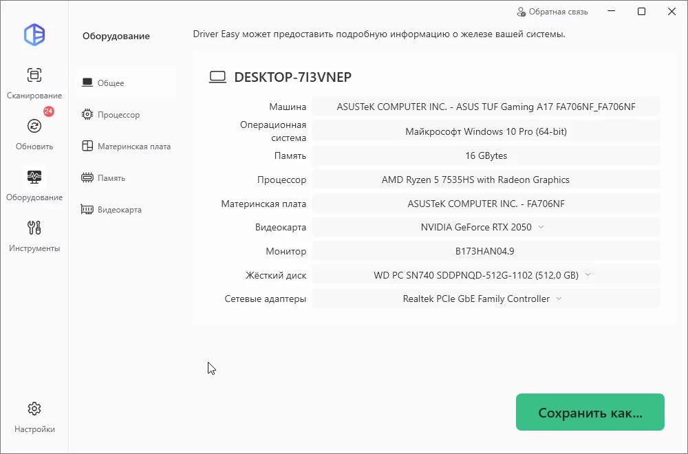Expand the Сетевые адаптеры Realtek dropdown arrow
The height and width of the screenshot is (454, 688).
pos(559,299)
